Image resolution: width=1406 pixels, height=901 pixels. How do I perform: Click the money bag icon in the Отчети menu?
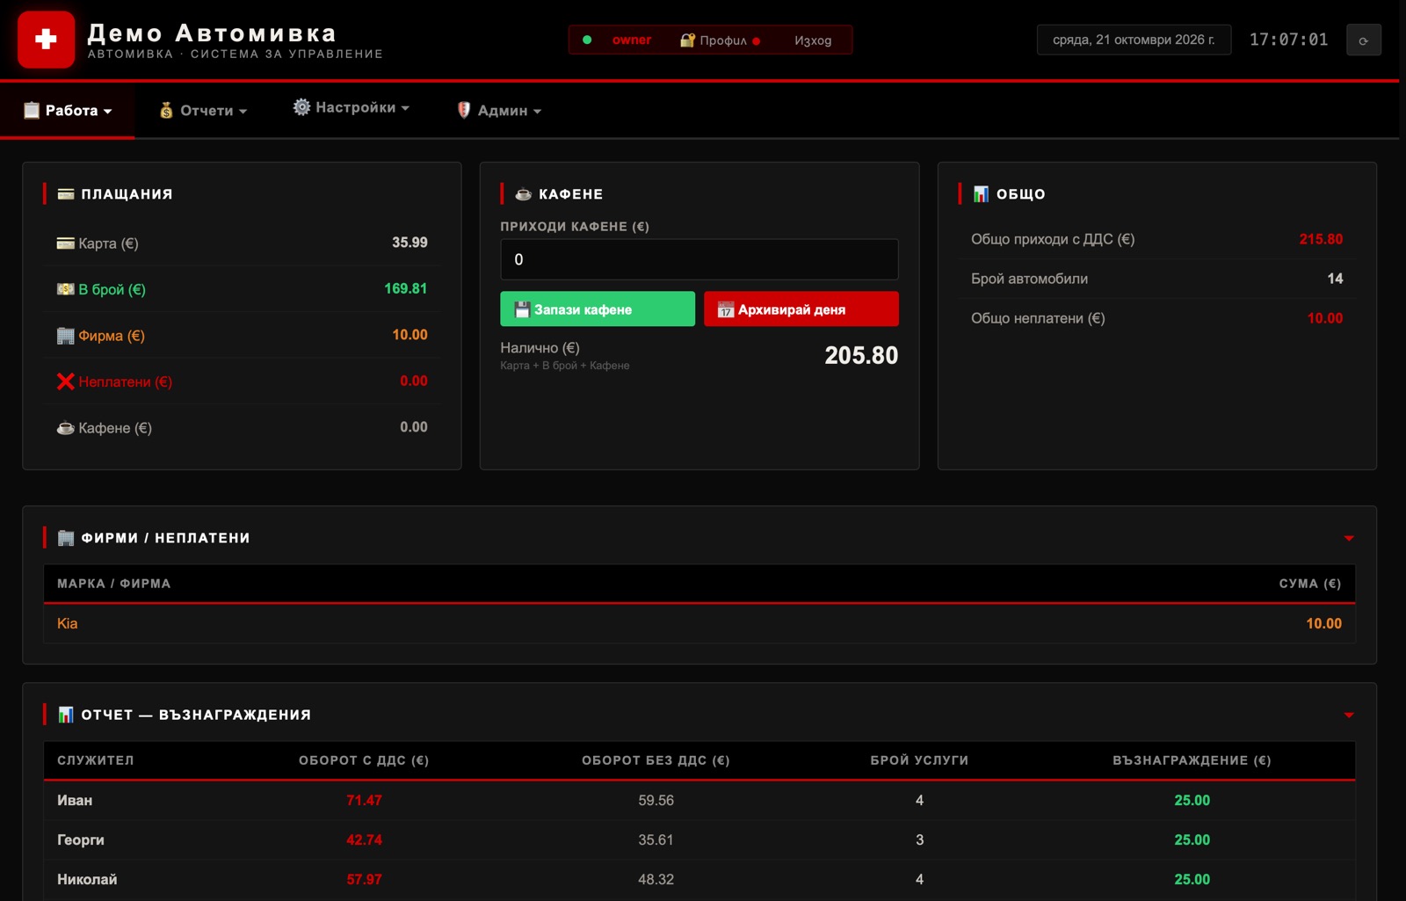click(166, 111)
